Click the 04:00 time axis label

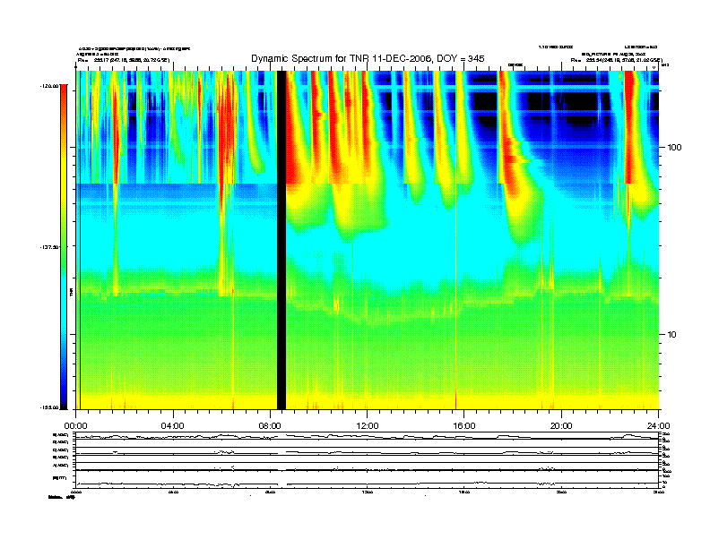[x=173, y=426]
